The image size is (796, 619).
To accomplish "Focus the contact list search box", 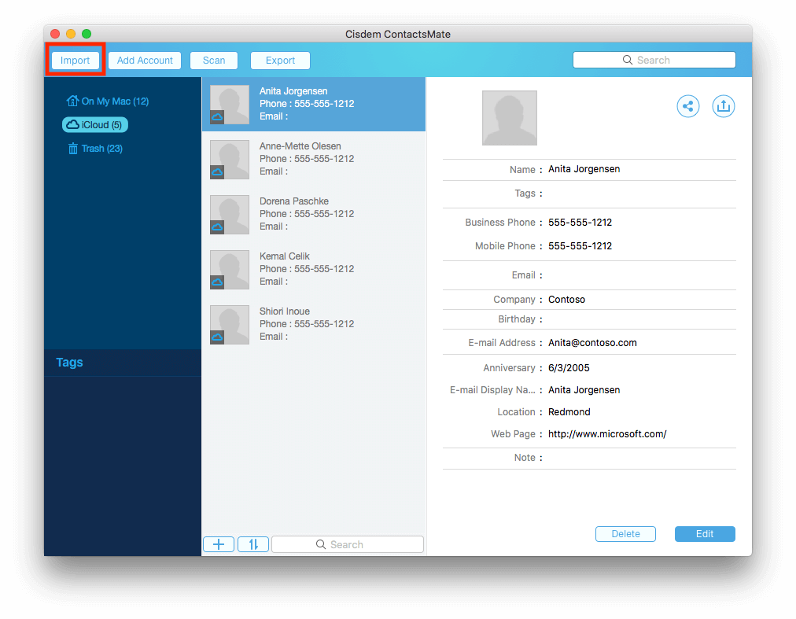I will click(347, 544).
